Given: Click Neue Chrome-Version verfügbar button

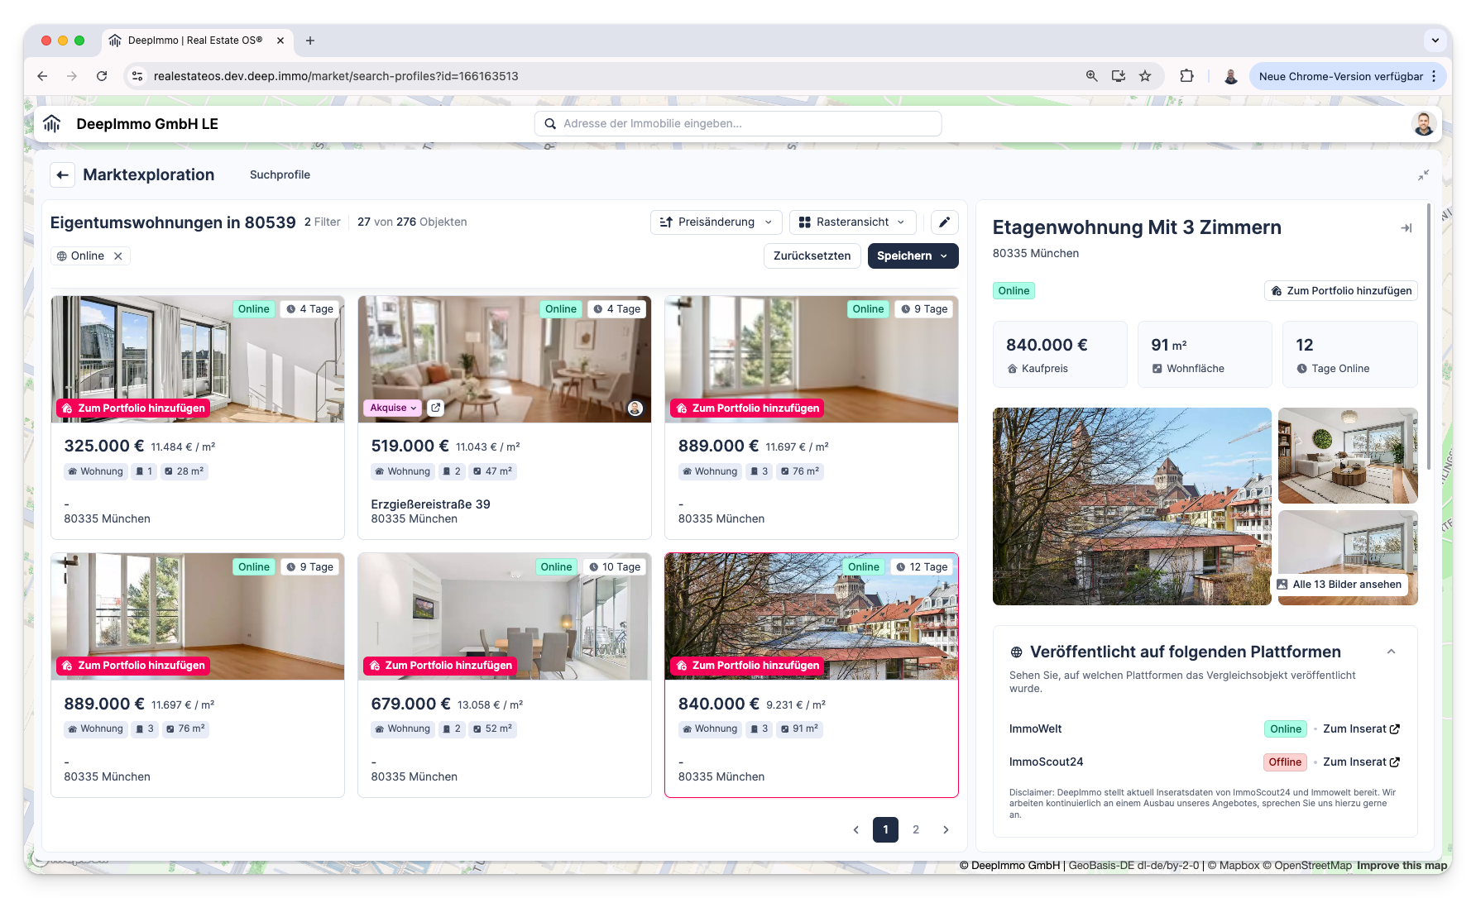Looking at the screenshot, I should coord(1348,76).
